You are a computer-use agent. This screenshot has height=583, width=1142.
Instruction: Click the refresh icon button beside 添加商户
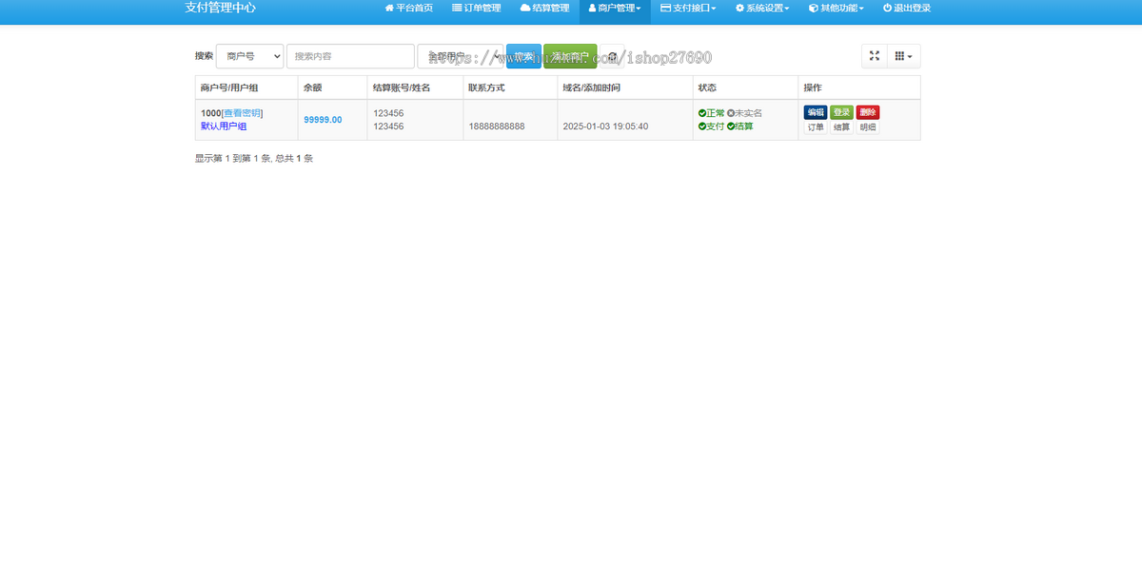[x=612, y=56]
